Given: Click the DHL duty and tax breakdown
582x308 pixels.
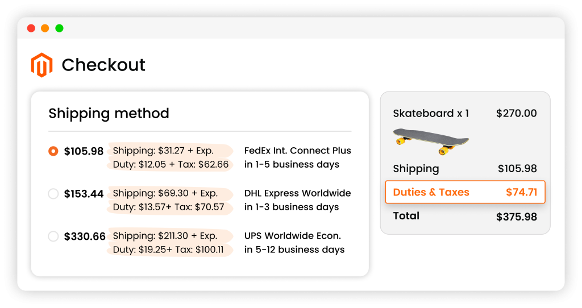Looking at the screenshot, I should tap(168, 207).
